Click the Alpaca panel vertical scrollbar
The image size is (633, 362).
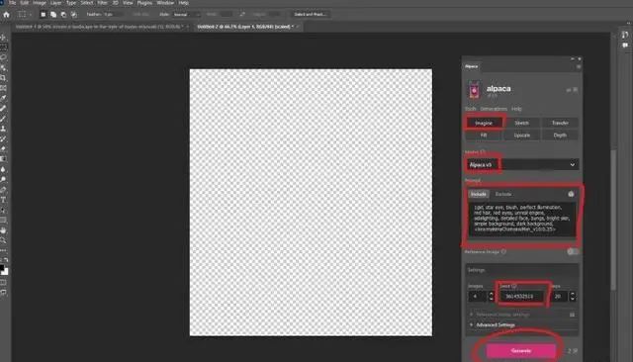[614, 220]
